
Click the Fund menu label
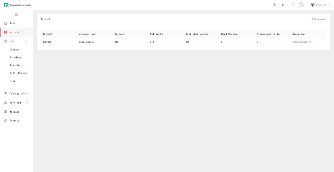[x=12, y=41]
